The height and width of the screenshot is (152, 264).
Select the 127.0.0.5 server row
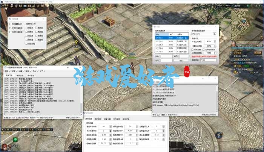[172, 52]
